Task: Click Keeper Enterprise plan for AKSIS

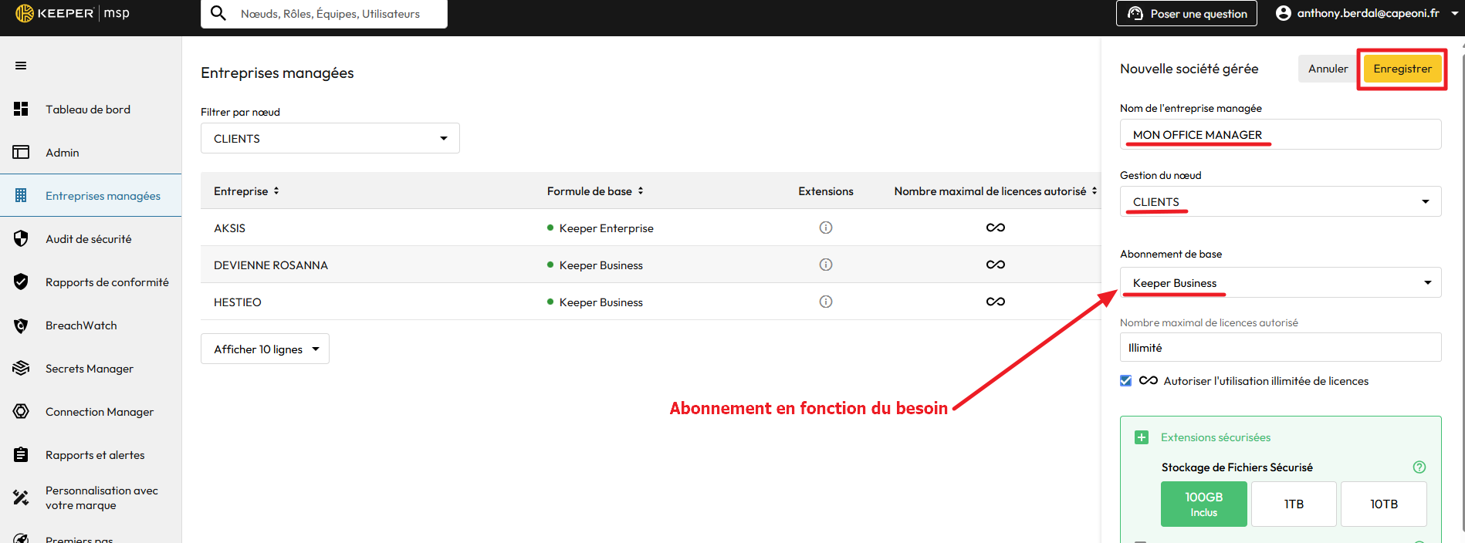Action: [x=606, y=228]
